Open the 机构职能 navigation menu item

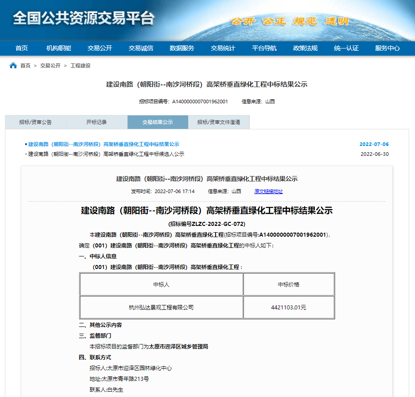(x=58, y=49)
